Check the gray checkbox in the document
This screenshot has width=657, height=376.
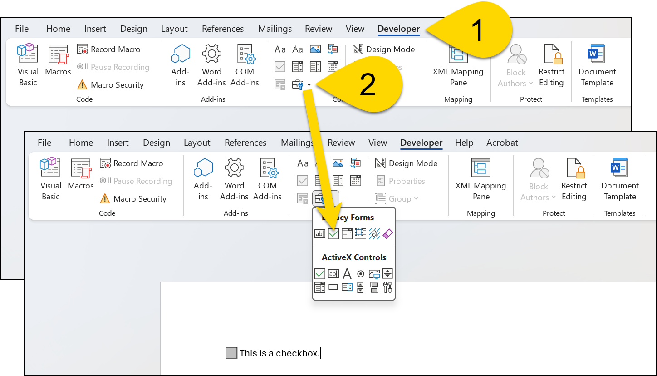click(x=231, y=352)
